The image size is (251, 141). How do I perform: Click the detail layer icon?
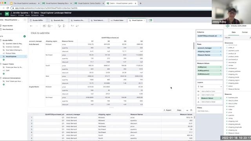click(x=198, y=102)
